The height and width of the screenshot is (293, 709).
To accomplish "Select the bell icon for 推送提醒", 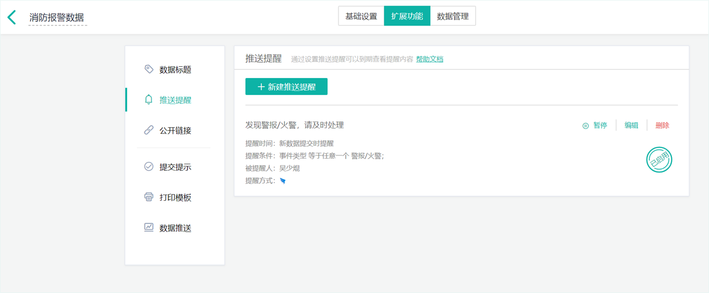I will tap(148, 100).
